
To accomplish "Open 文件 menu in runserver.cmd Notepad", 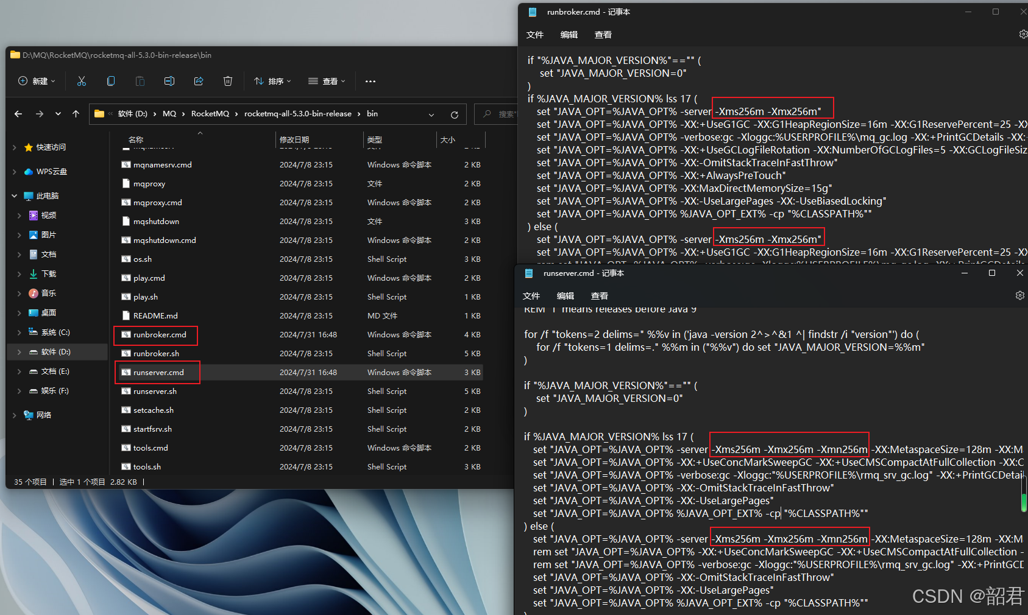I will (x=531, y=296).
